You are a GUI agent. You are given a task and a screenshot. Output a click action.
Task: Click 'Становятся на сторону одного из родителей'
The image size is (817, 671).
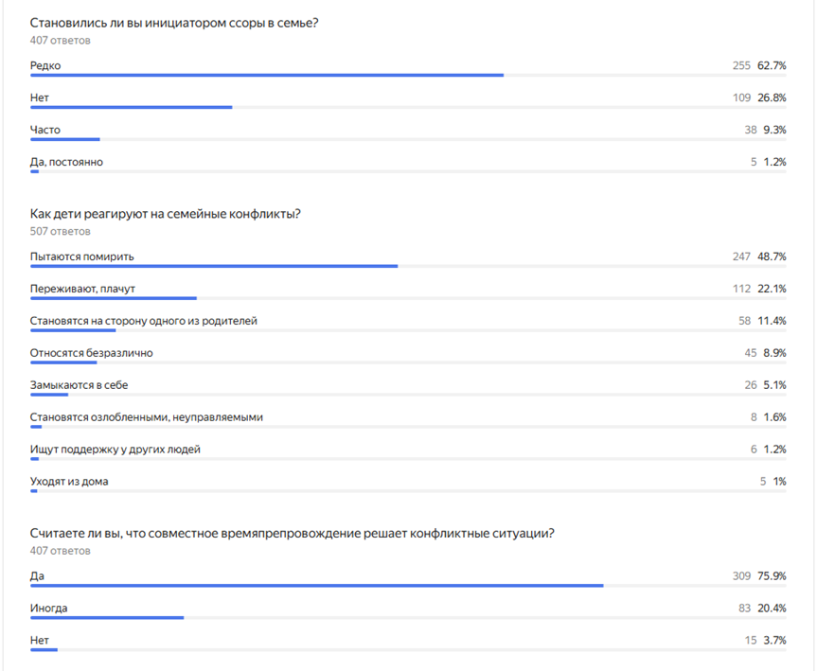[143, 321]
